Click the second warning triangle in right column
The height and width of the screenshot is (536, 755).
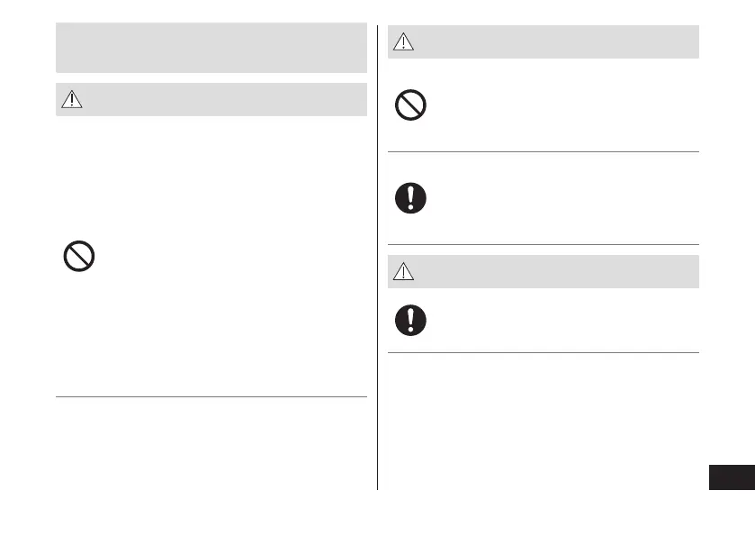(x=404, y=271)
